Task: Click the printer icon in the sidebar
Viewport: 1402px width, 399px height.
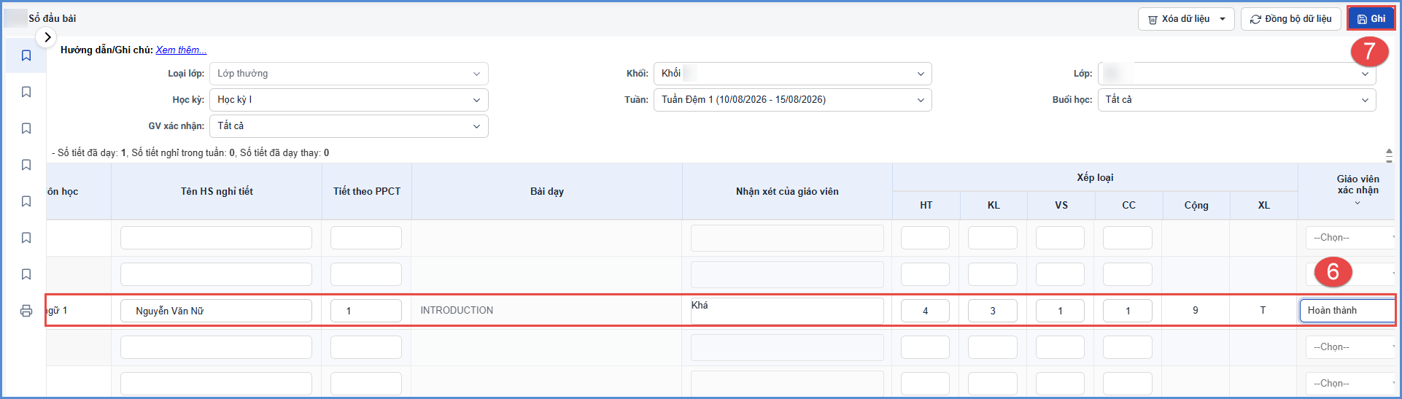Action: tap(26, 311)
